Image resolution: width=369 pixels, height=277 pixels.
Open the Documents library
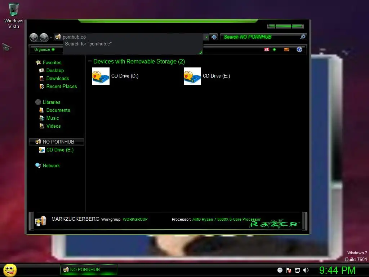58,110
